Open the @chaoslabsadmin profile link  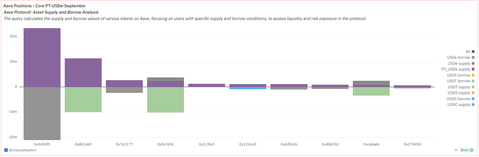click(x=23, y=150)
